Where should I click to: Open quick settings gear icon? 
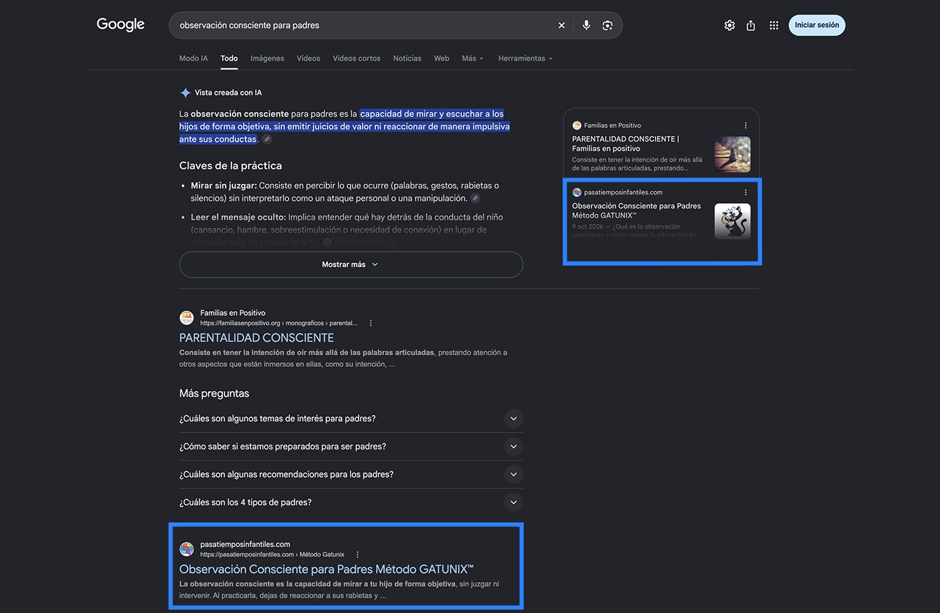(x=729, y=25)
